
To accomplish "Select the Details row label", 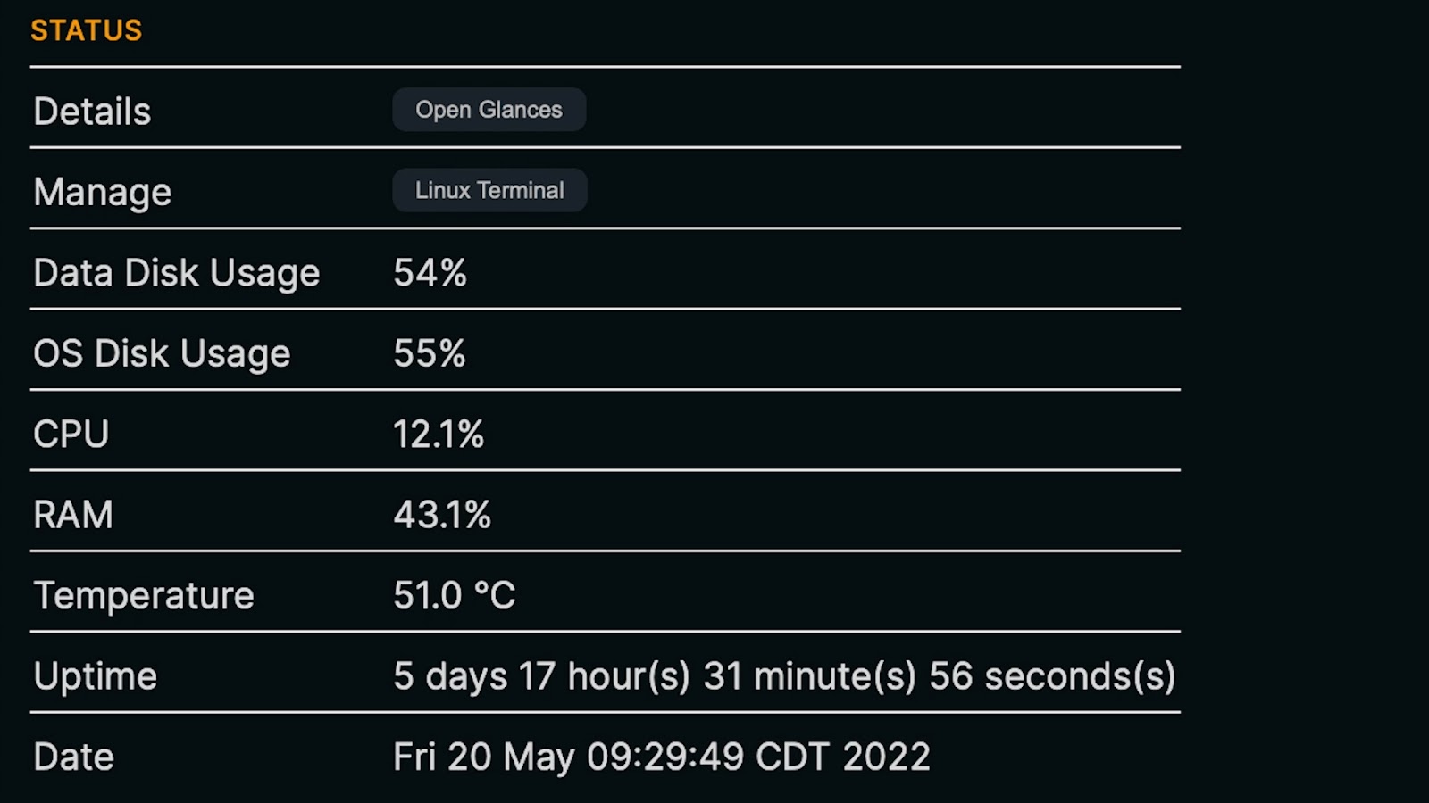I will (92, 112).
